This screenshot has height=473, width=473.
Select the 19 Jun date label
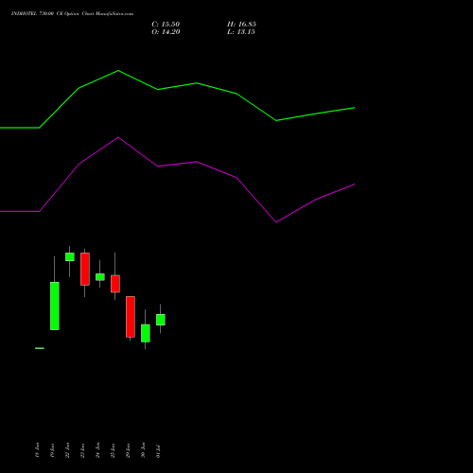pos(52,450)
